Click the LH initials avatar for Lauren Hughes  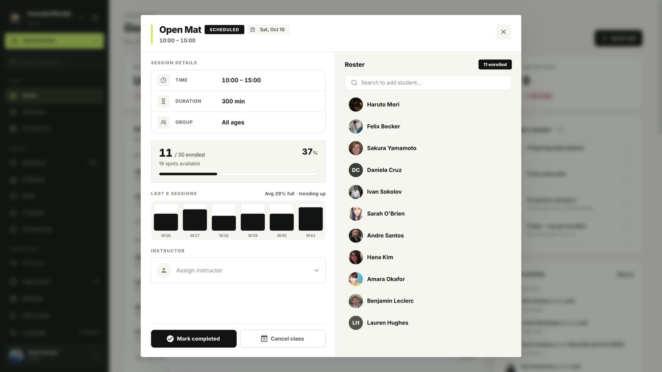point(356,323)
